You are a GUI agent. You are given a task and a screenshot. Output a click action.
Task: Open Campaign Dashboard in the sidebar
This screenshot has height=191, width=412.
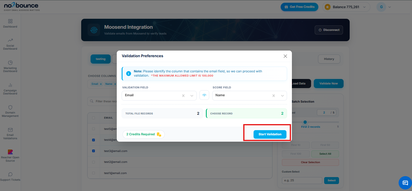(10, 89)
